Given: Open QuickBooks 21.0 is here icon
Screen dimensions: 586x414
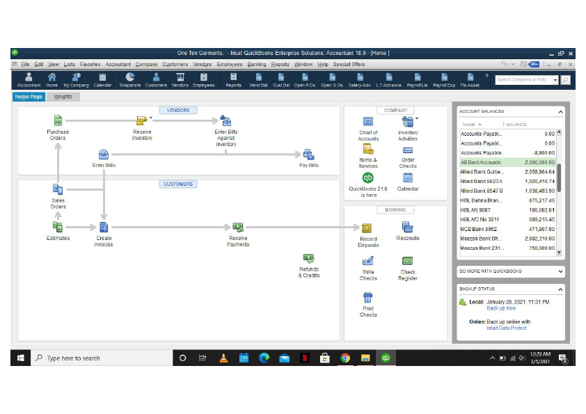Looking at the screenshot, I should pos(368,178).
